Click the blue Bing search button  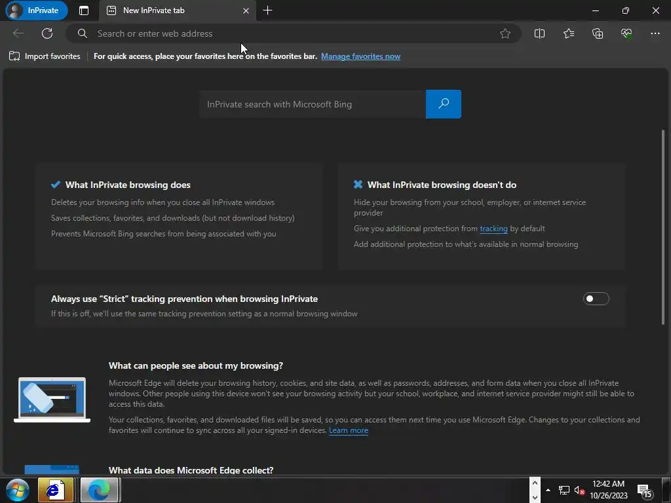click(444, 104)
